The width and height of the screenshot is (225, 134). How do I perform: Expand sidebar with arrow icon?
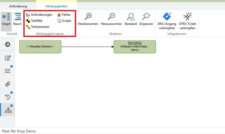click(x=8, y=44)
